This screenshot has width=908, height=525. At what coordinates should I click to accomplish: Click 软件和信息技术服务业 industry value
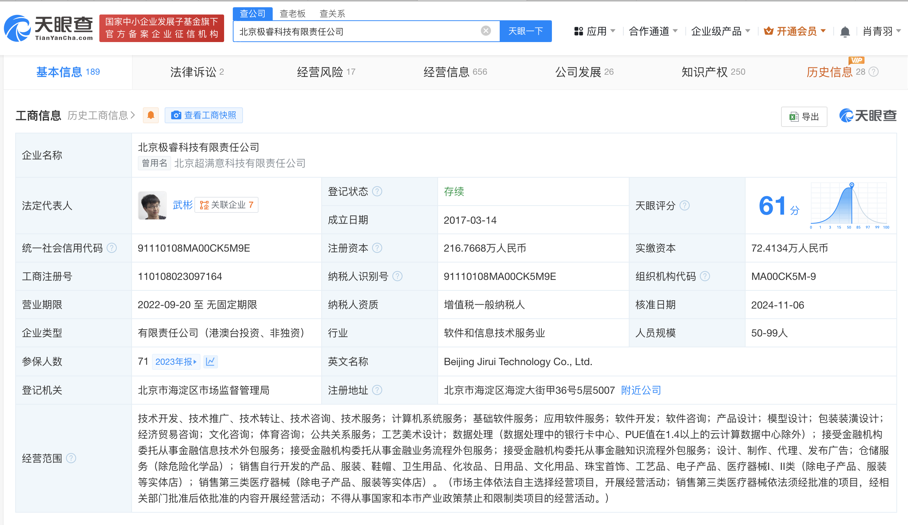tap(494, 333)
